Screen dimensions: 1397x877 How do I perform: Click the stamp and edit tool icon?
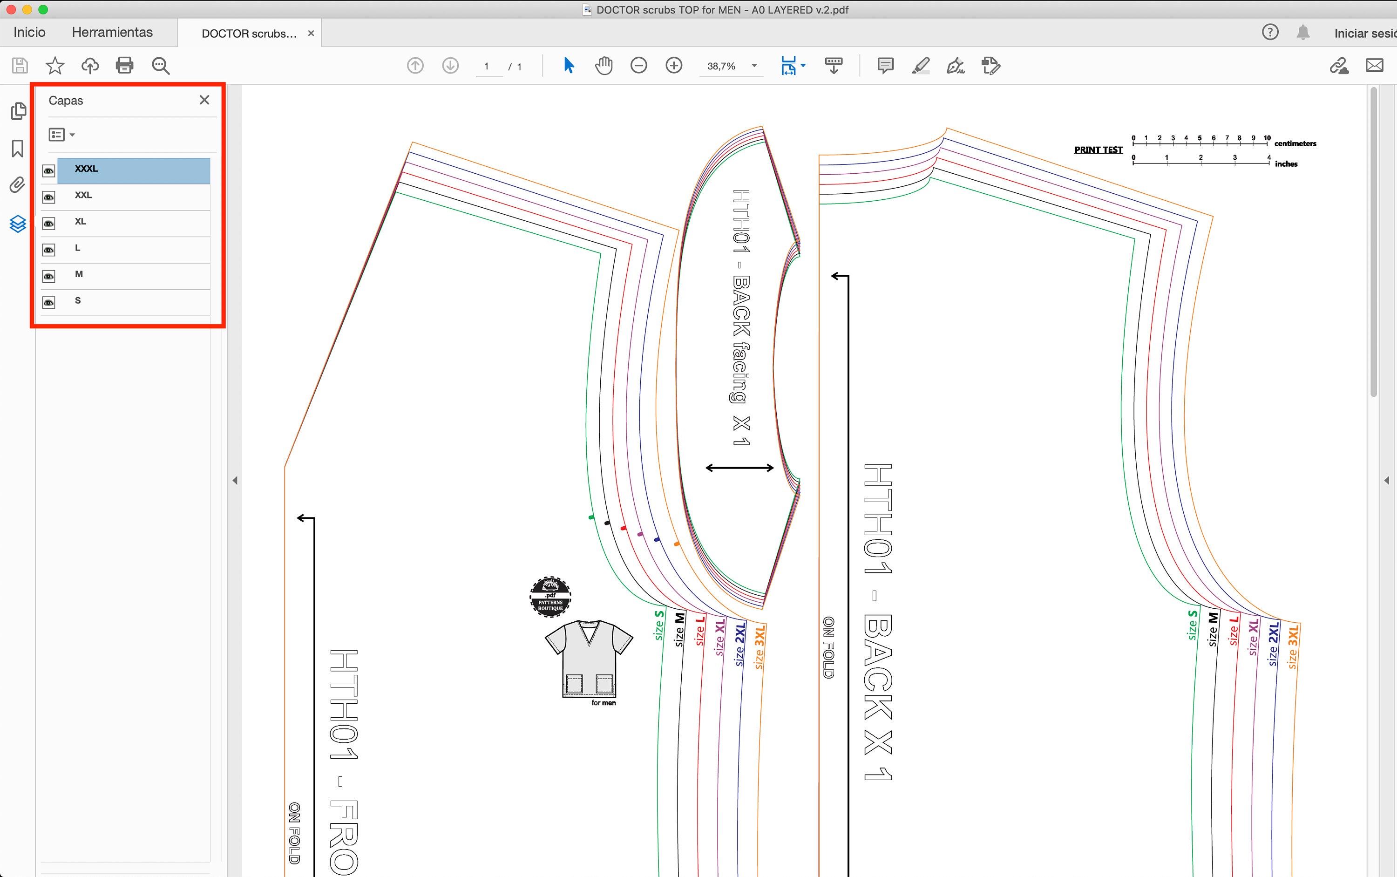pos(991,66)
